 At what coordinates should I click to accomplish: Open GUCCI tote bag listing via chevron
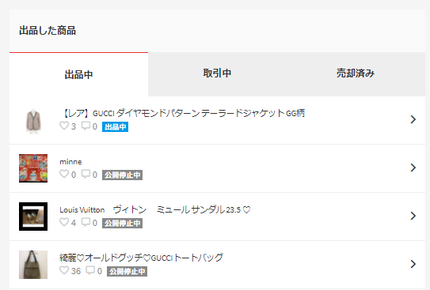pyautogui.click(x=413, y=264)
